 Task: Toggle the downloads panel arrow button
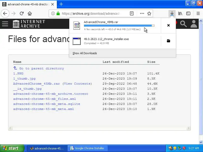click(172, 13)
